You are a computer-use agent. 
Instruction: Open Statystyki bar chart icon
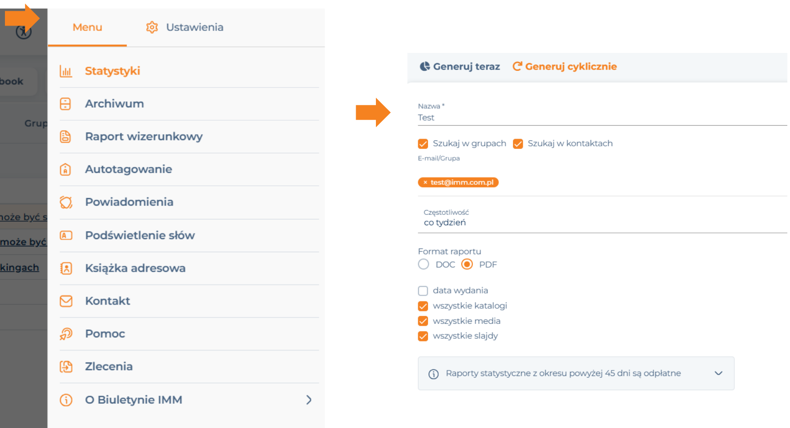66,71
